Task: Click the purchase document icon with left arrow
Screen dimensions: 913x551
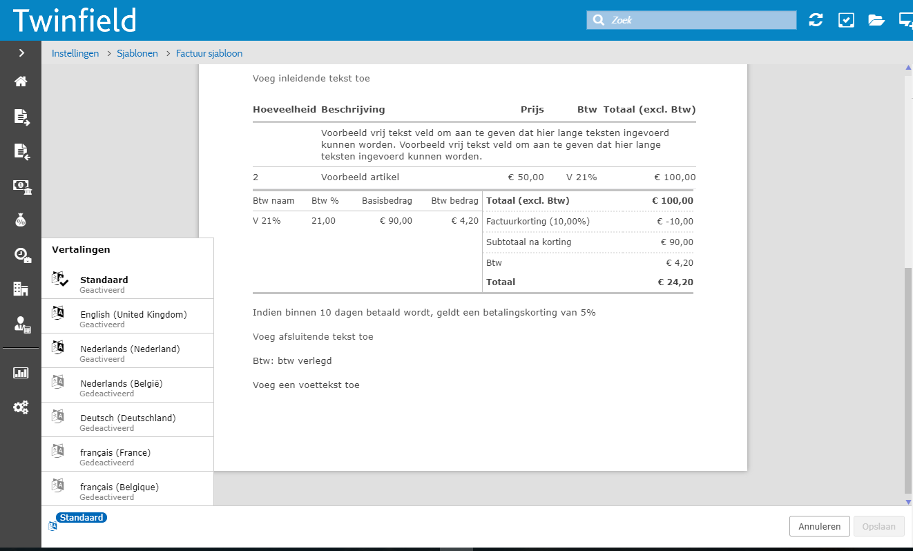Action: click(x=21, y=151)
